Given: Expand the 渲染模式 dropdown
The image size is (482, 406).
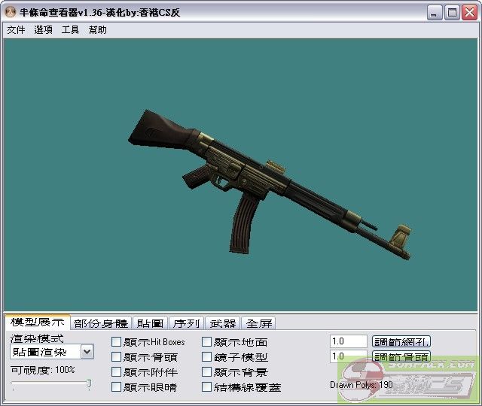Looking at the screenshot, I should pos(87,352).
